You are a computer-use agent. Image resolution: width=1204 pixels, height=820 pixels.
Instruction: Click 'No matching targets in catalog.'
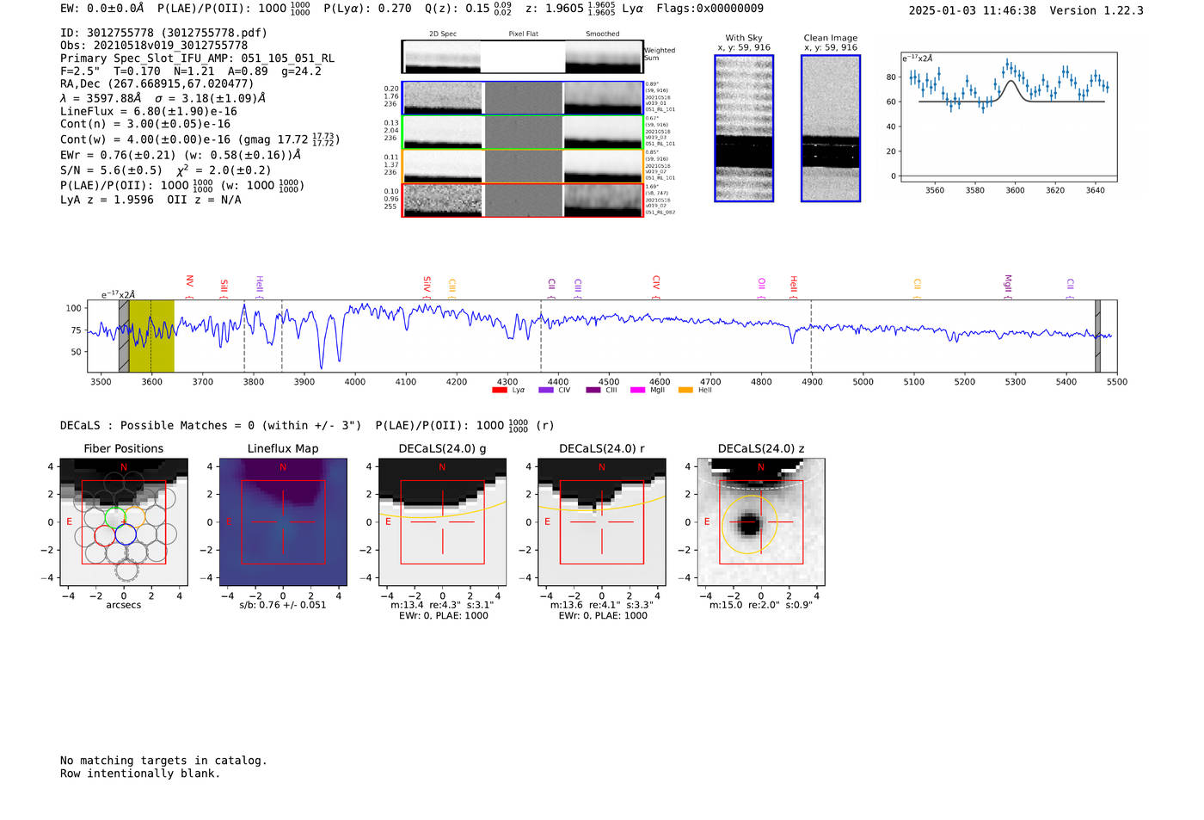tap(163, 761)
